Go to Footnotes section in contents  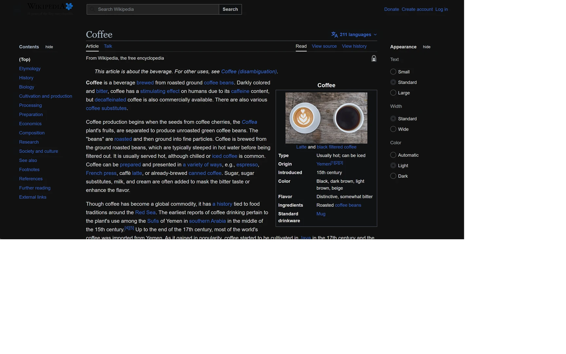[x=29, y=169]
